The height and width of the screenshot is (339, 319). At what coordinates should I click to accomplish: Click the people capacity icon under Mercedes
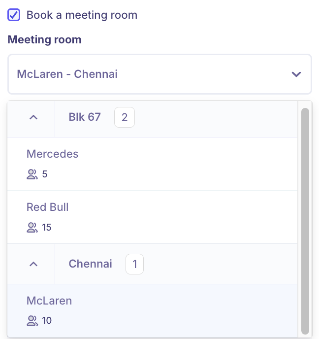tap(32, 174)
